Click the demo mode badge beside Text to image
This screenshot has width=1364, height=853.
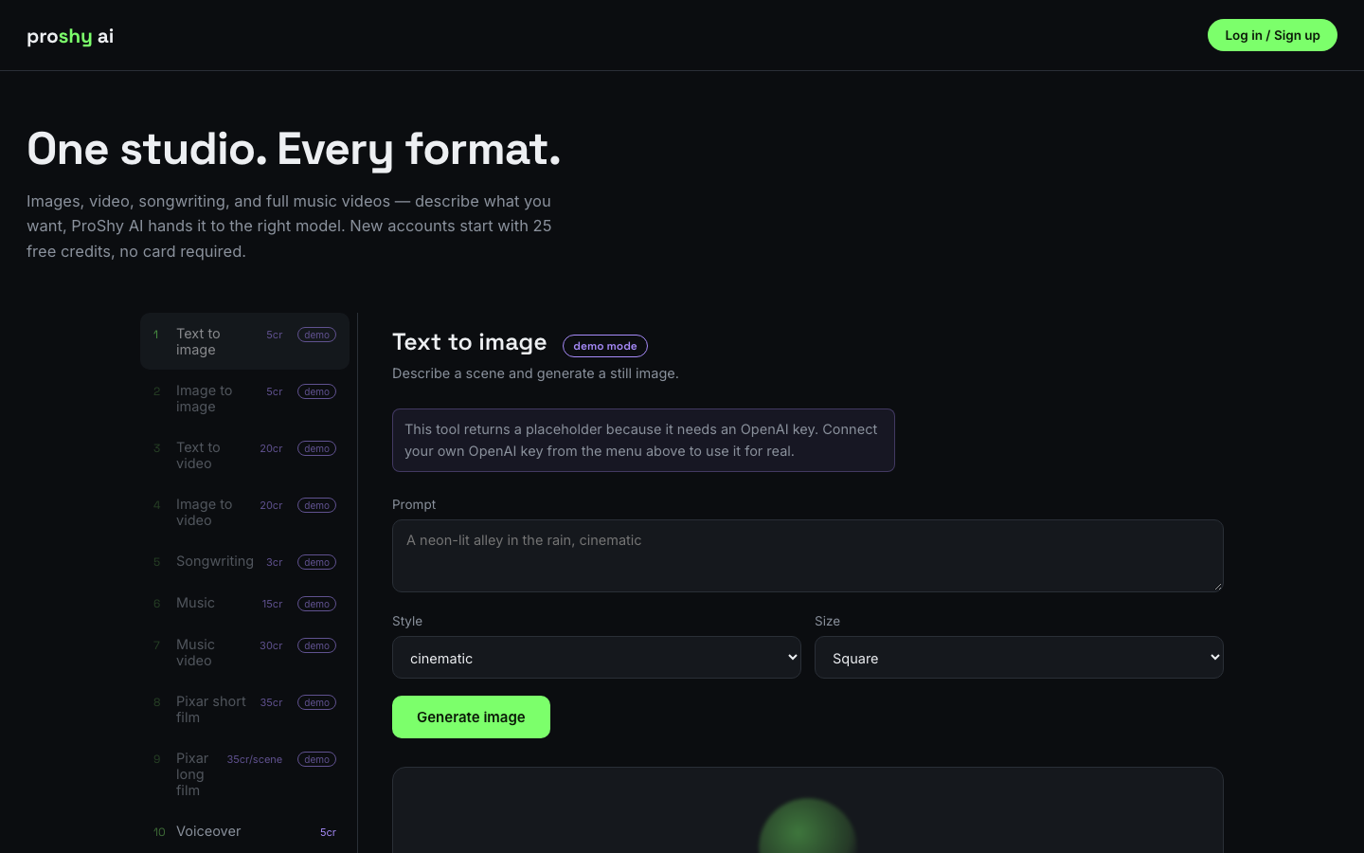tap(605, 346)
